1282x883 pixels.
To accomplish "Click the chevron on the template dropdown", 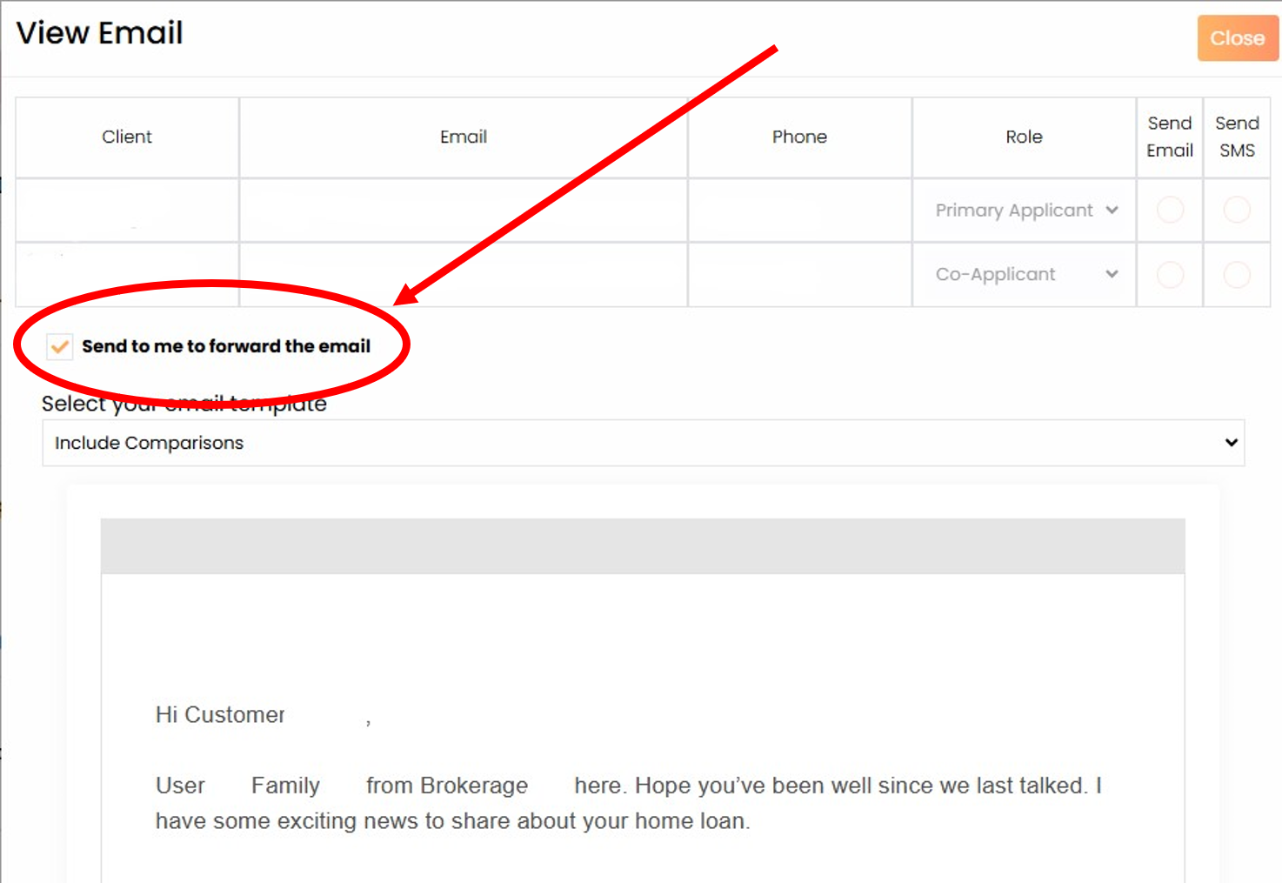I will (x=1231, y=443).
